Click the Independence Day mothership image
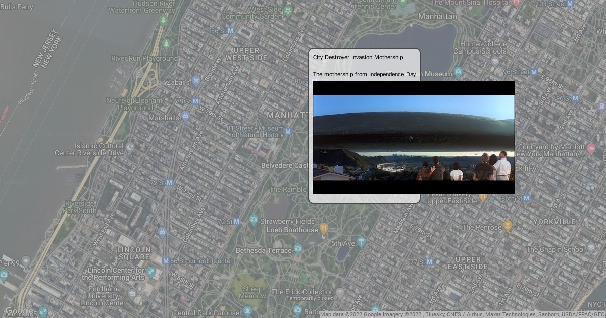The height and width of the screenshot is (318, 606). [x=414, y=138]
